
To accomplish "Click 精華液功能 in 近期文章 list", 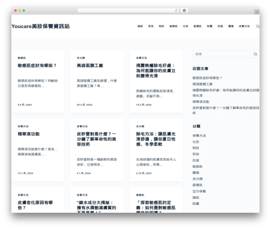I will coord(201,102).
